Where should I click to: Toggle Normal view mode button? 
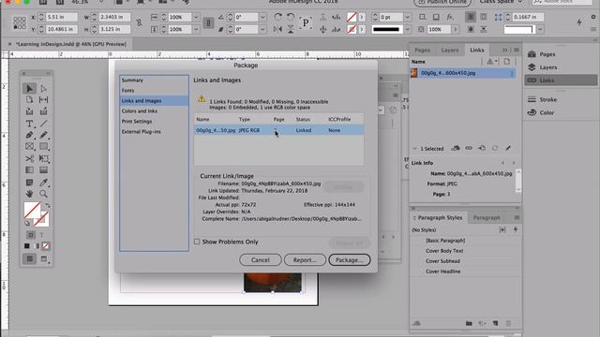coord(29,259)
